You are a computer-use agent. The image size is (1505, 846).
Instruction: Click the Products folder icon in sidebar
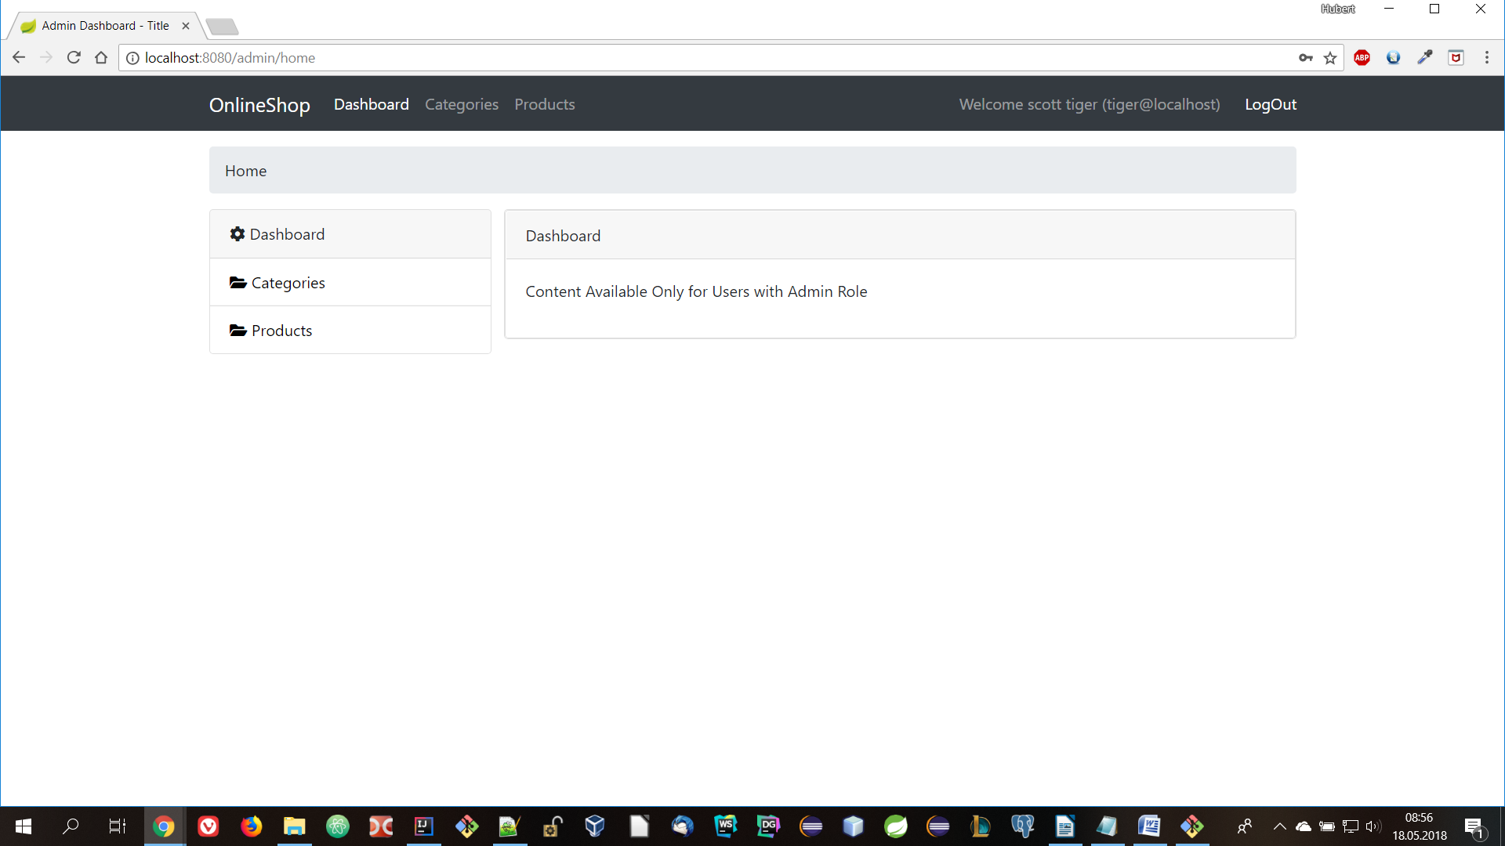click(x=238, y=331)
